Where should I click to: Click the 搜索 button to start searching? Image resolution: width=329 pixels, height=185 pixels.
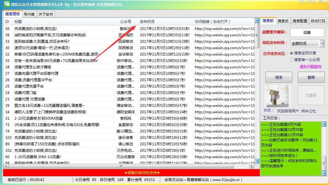[x=279, y=77]
